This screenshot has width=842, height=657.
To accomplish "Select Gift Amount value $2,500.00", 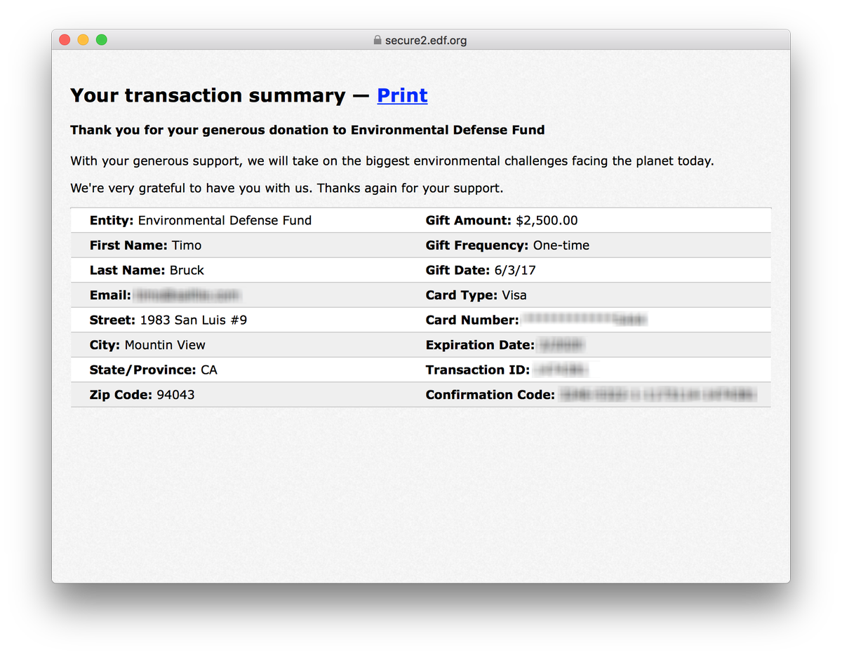I will click(547, 220).
